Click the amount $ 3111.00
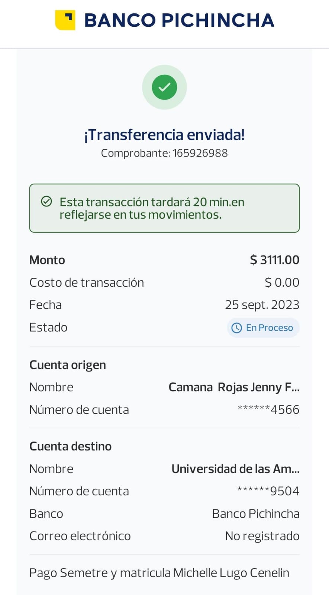This screenshot has height=595, width=329. pyautogui.click(x=274, y=260)
